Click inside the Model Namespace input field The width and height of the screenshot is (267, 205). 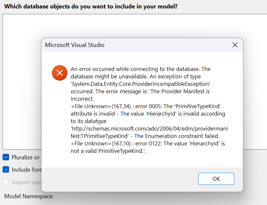(65, 203)
